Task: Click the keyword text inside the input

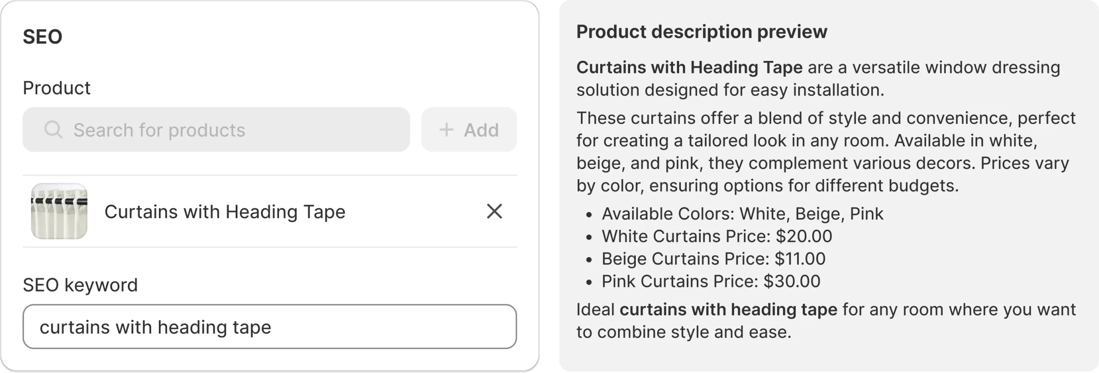Action: [156, 327]
